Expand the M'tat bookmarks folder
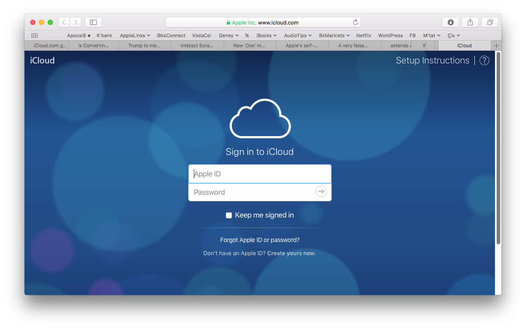 pyautogui.click(x=431, y=35)
